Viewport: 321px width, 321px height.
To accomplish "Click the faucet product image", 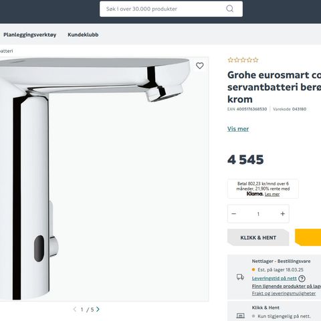I will point(104,179).
